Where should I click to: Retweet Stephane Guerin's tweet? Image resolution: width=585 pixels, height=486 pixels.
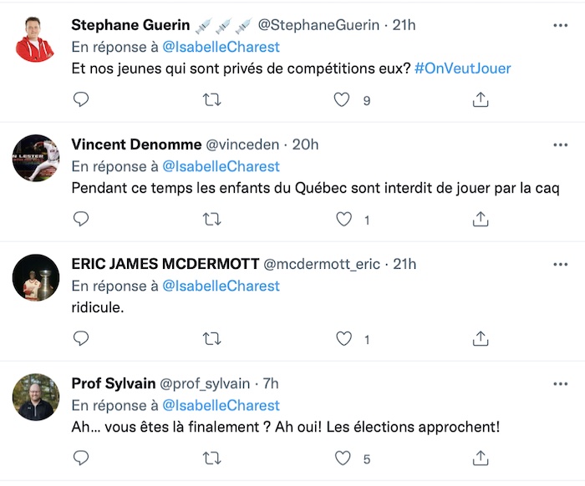(x=213, y=100)
